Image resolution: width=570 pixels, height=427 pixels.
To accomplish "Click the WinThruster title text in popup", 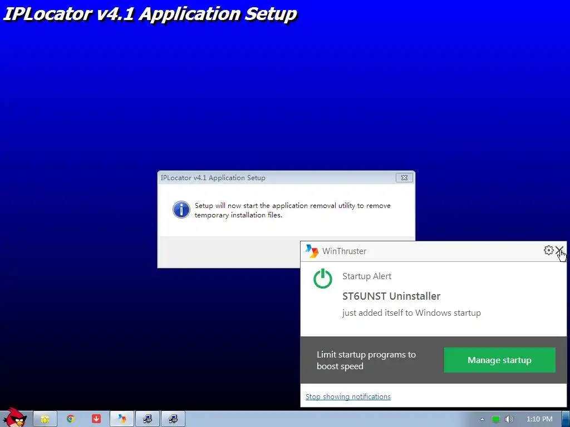I will coord(344,251).
